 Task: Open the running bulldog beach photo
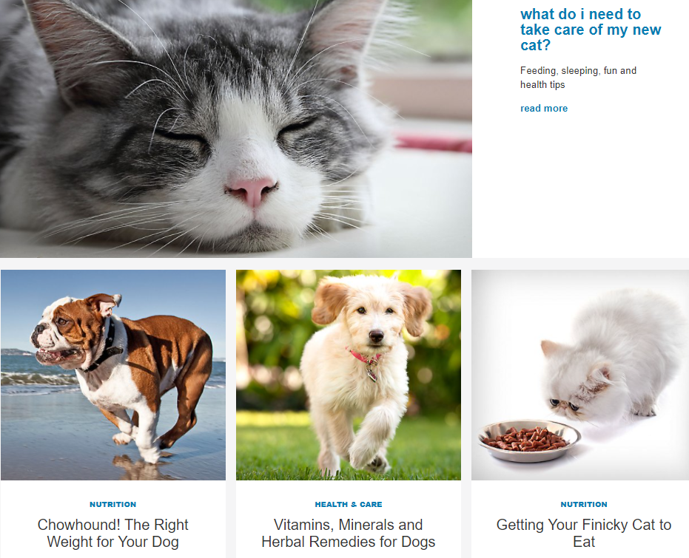click(x=113, y=375)
